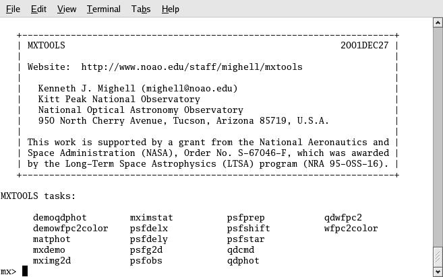The width and height of the screenshot is (443, 277).
Task: Click the 2001DEC27 version date
Action: 364,46
